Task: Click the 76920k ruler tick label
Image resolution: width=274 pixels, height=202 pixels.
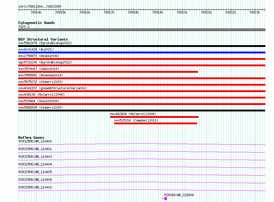Action: 182,12
